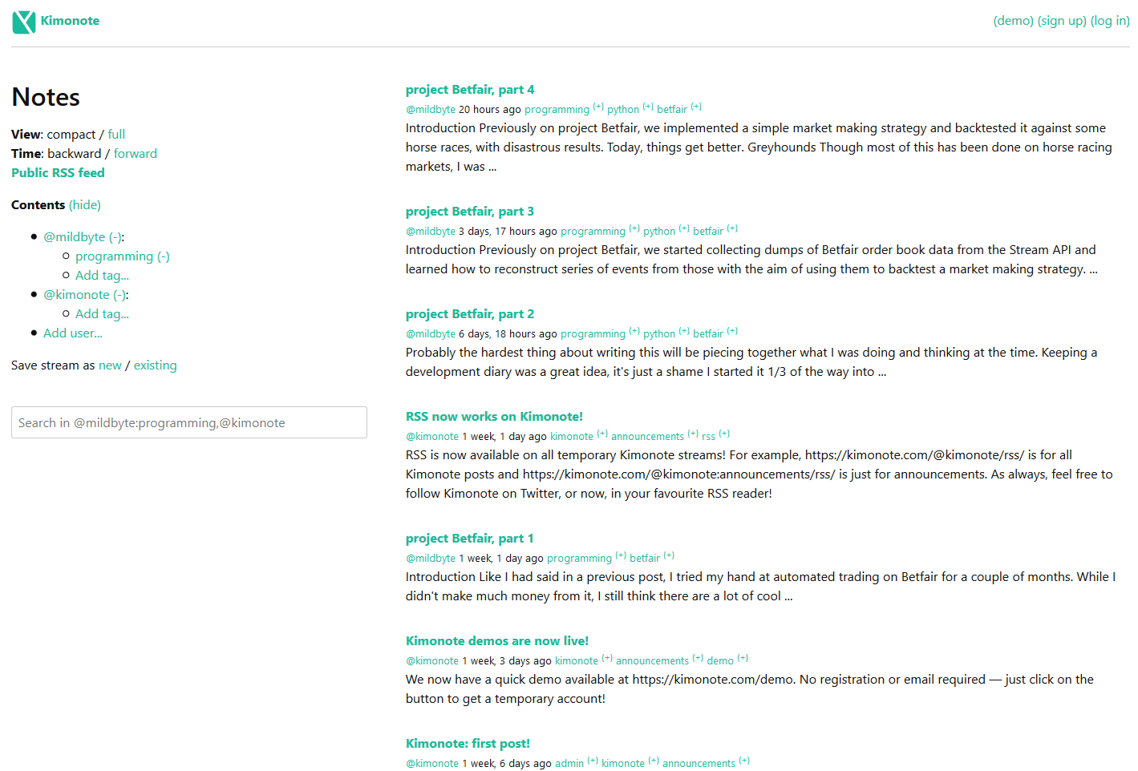This screenshot has height=771, width=1138.
Task: Add python tag (+) on Betfair part 3
Action: [684, 228]
